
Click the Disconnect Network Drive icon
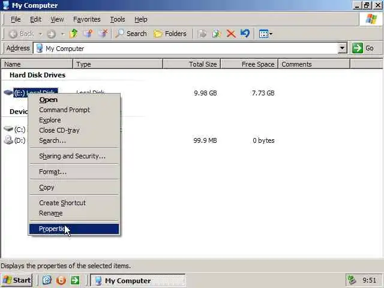coord(103,34)
